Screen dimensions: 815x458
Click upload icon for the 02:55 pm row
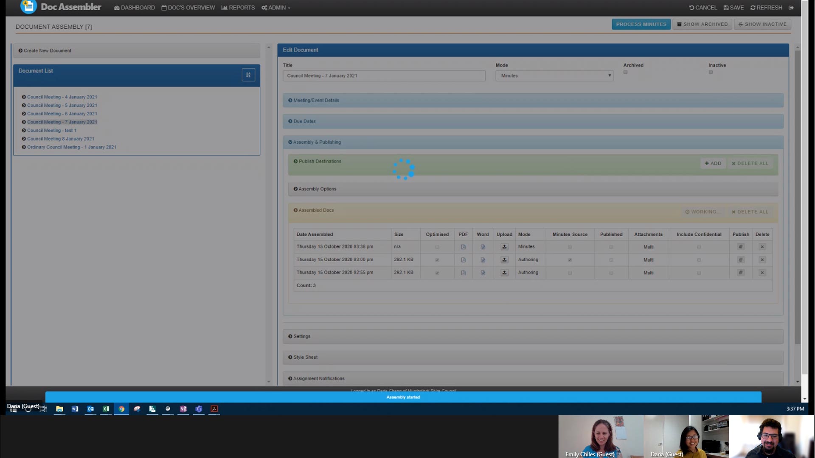coord(504,273)
